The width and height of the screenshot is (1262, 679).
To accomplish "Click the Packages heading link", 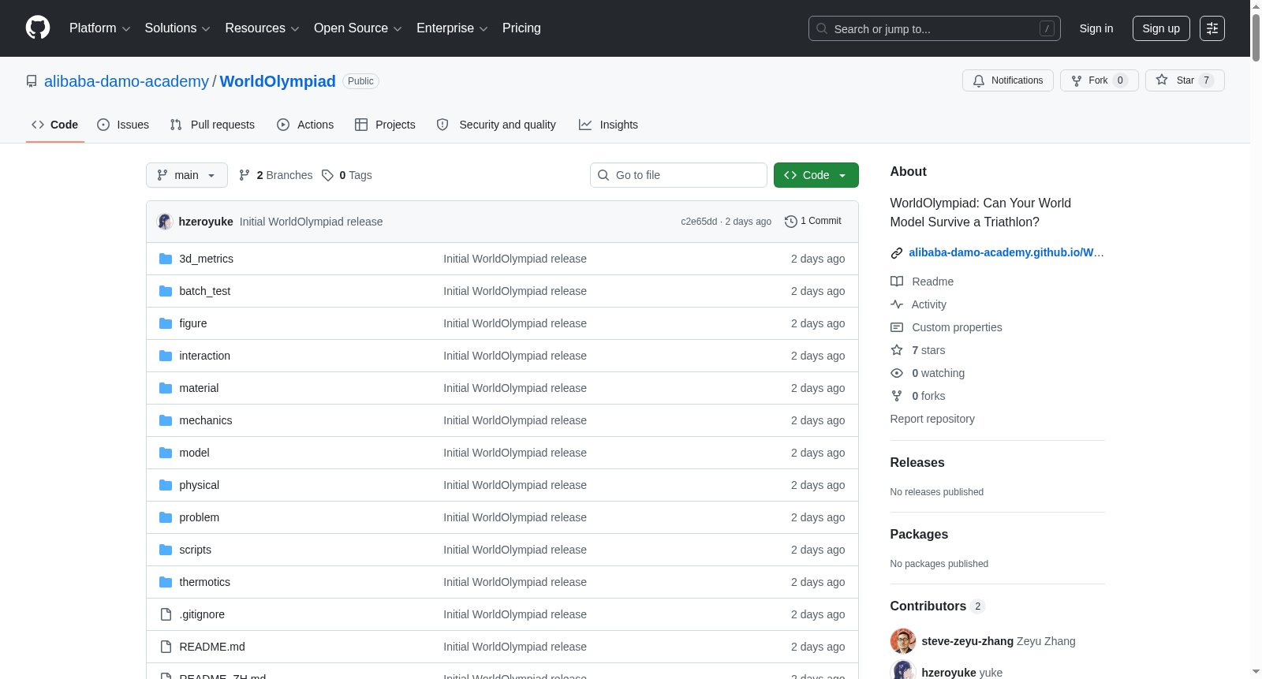I will pos(919,535).
